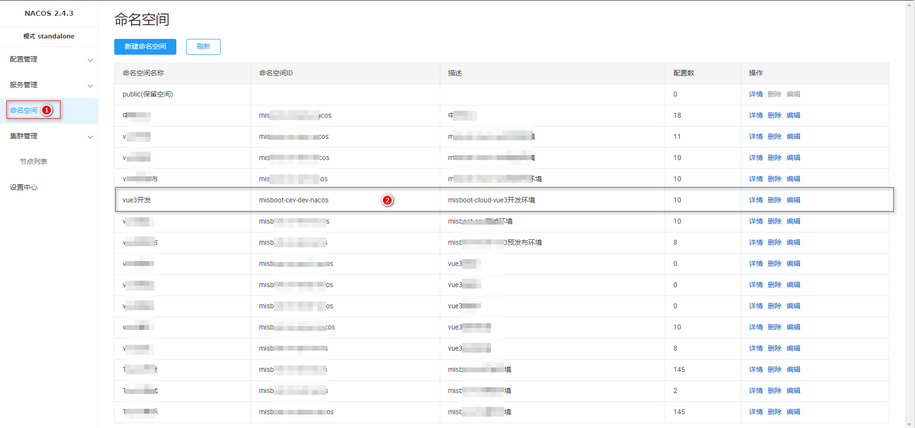Click the scrollbar up arrow
The width and height of the screenshot is (915, 428).
[910, 4]
